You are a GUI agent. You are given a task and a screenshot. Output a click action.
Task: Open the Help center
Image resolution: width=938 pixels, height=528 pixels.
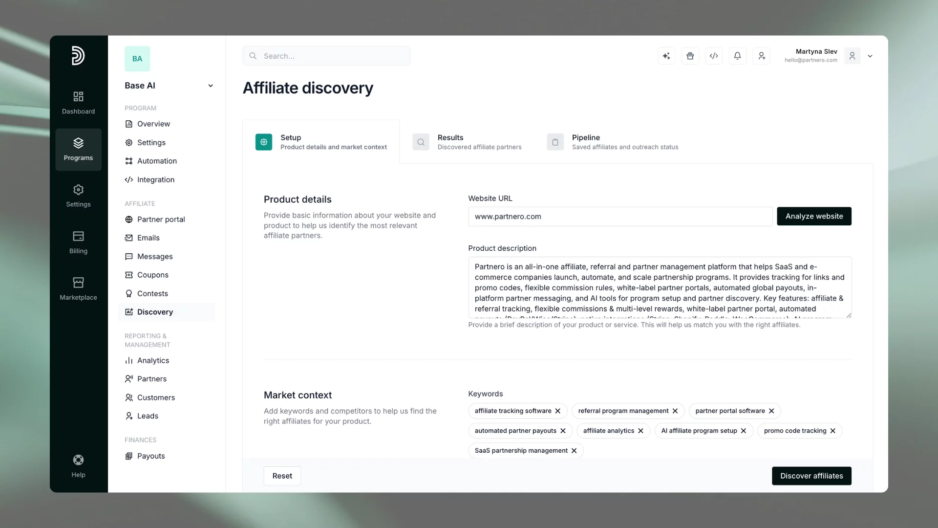[x=78, y=466]
